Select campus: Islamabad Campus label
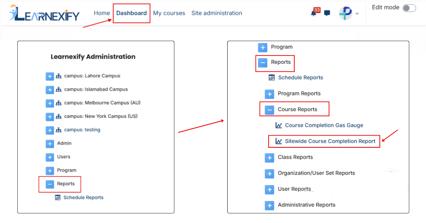Screen dimensions: 426x223 [96, 89]
